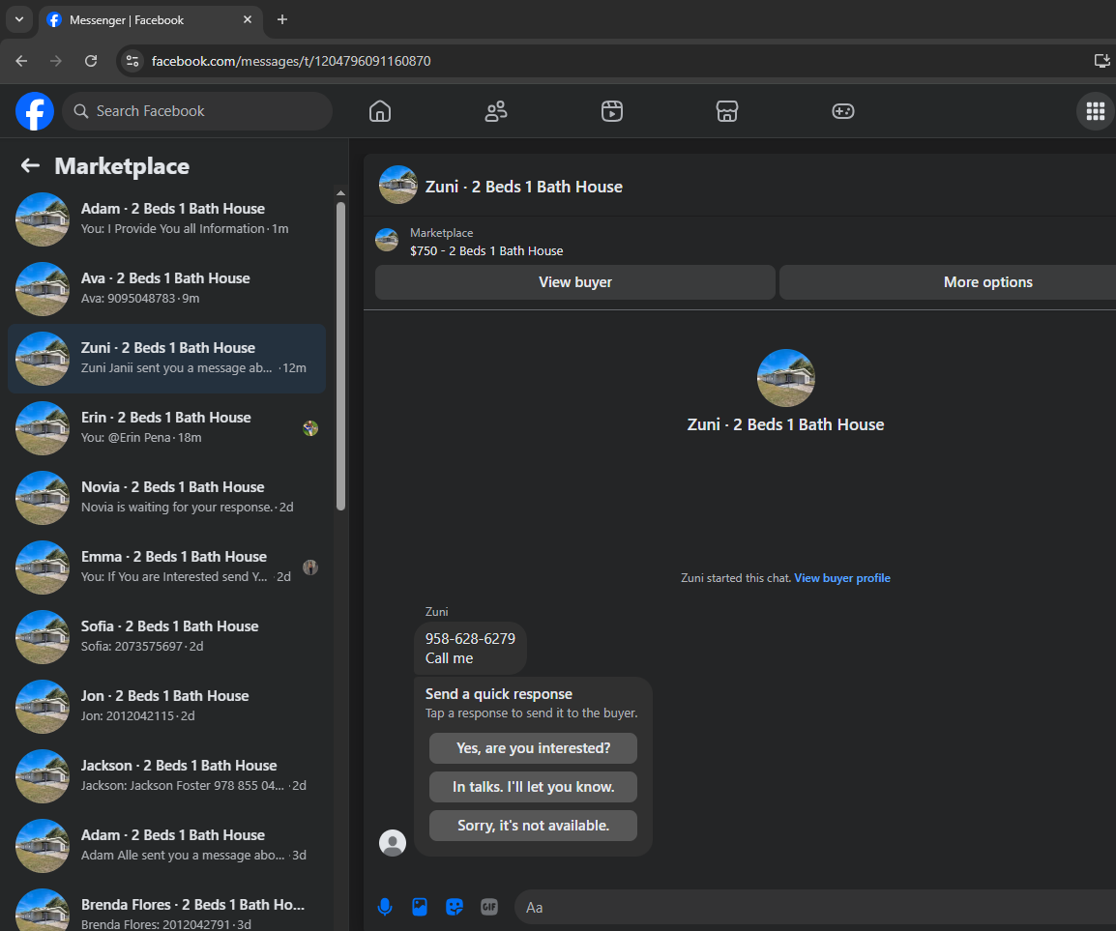Open More options button
The height and width of the screenshot is (931, 1116).
point(948,282)
